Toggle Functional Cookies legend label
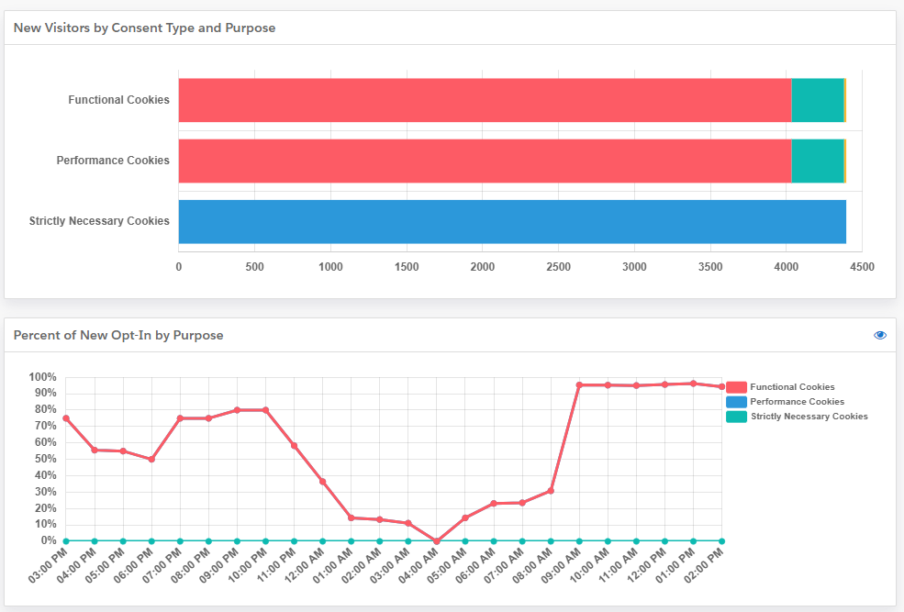Image resolution: width=904 pixels, height=612 pixels. [x=792, y=387]
